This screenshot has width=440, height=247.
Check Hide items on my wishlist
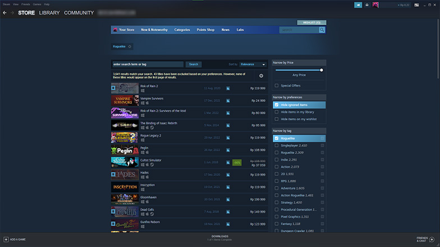277,119
